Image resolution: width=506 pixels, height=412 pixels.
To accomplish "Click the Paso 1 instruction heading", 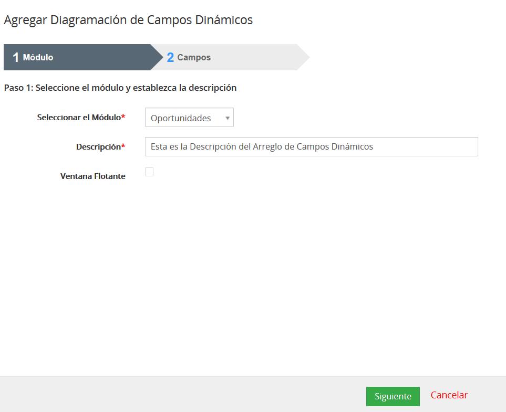I will point(120,88).
